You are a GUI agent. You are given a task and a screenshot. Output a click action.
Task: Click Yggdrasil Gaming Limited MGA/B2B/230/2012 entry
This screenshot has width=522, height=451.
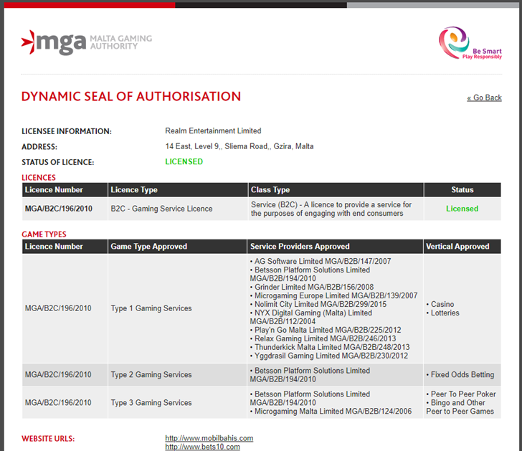coord(329,356)
